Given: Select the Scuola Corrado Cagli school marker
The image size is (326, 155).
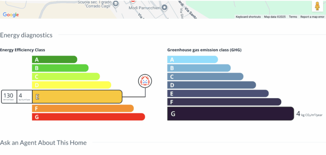Looking at the screenshot, I should [116, 4].
